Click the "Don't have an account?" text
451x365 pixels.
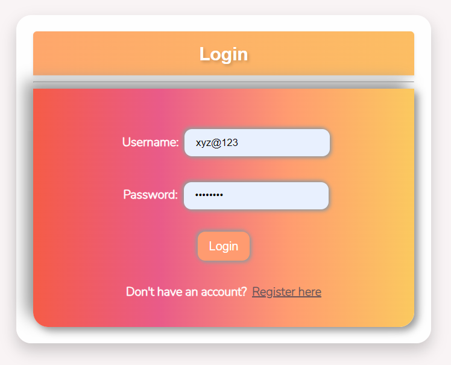pos(186,292)
